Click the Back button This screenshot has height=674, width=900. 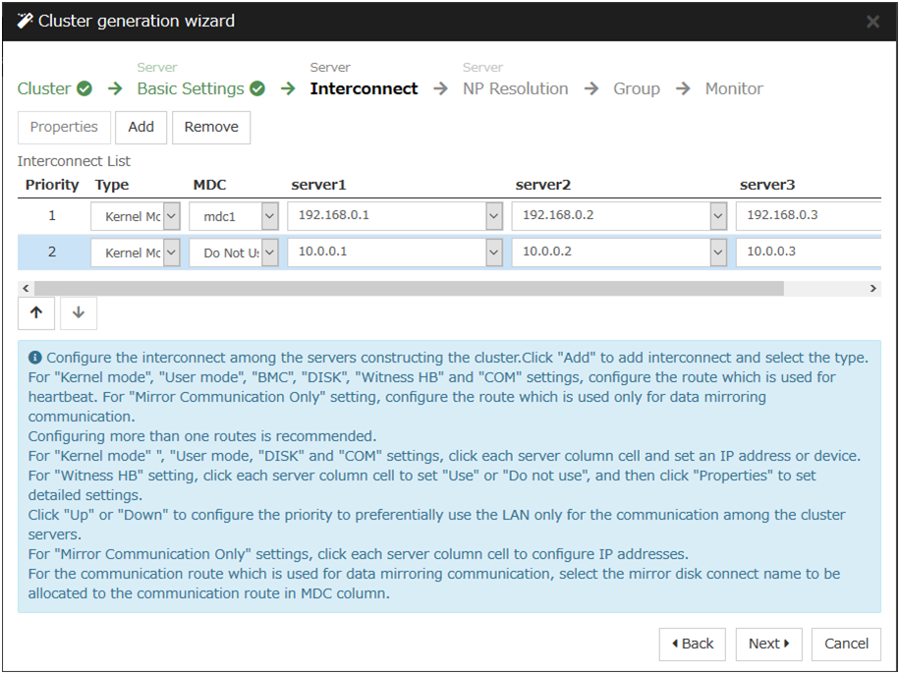pos(693,644)
